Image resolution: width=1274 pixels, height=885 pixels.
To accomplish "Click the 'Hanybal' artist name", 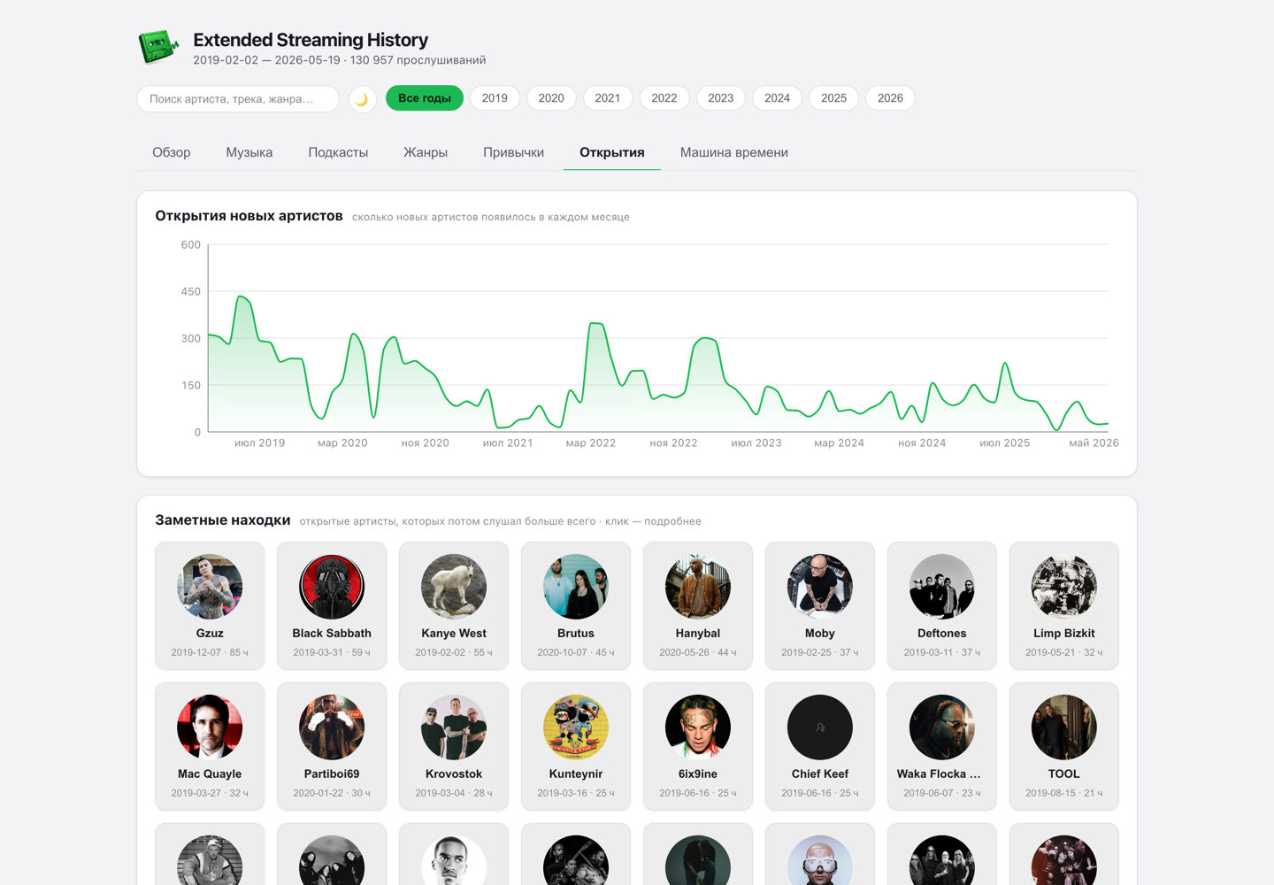I will click(x=698, y=634).
